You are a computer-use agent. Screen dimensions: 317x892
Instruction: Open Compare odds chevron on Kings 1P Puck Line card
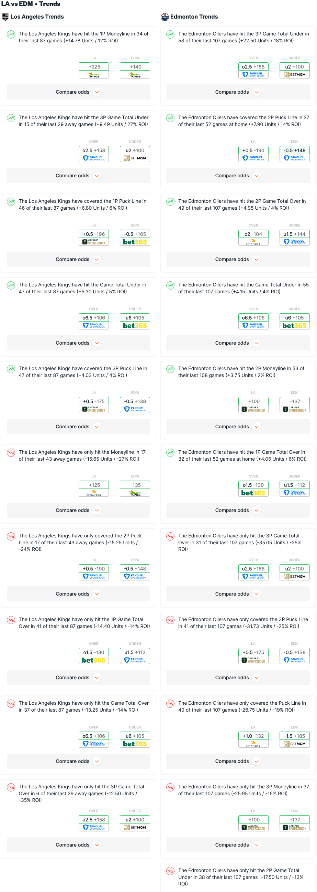pos(97,259)
